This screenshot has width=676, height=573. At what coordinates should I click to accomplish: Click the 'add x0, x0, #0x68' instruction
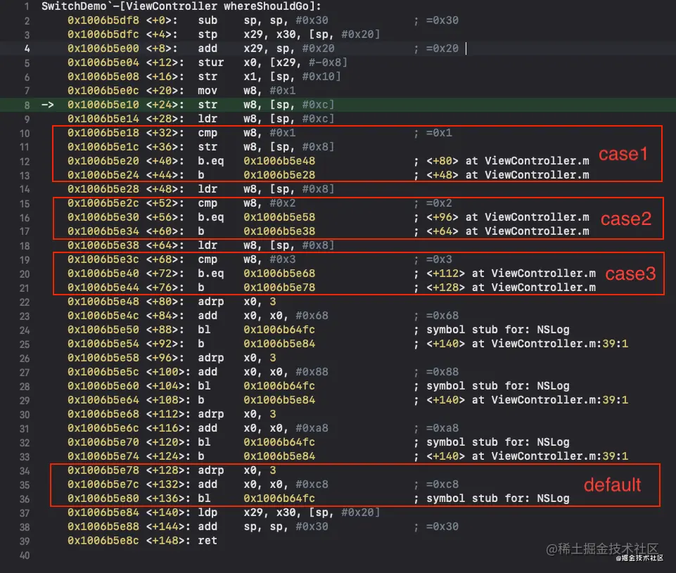pyautogui.click(x=263, y=316)
